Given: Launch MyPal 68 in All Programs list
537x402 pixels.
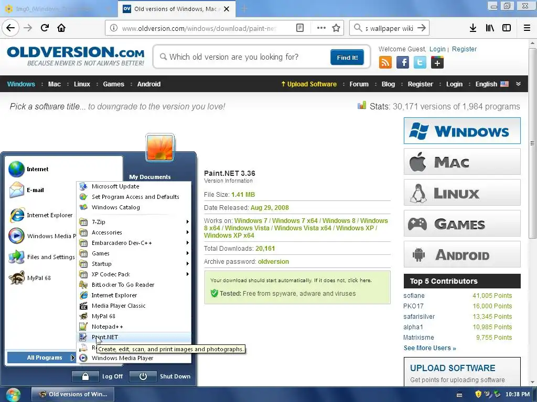Looking at the screenshot, I should (x=134, y=316).
